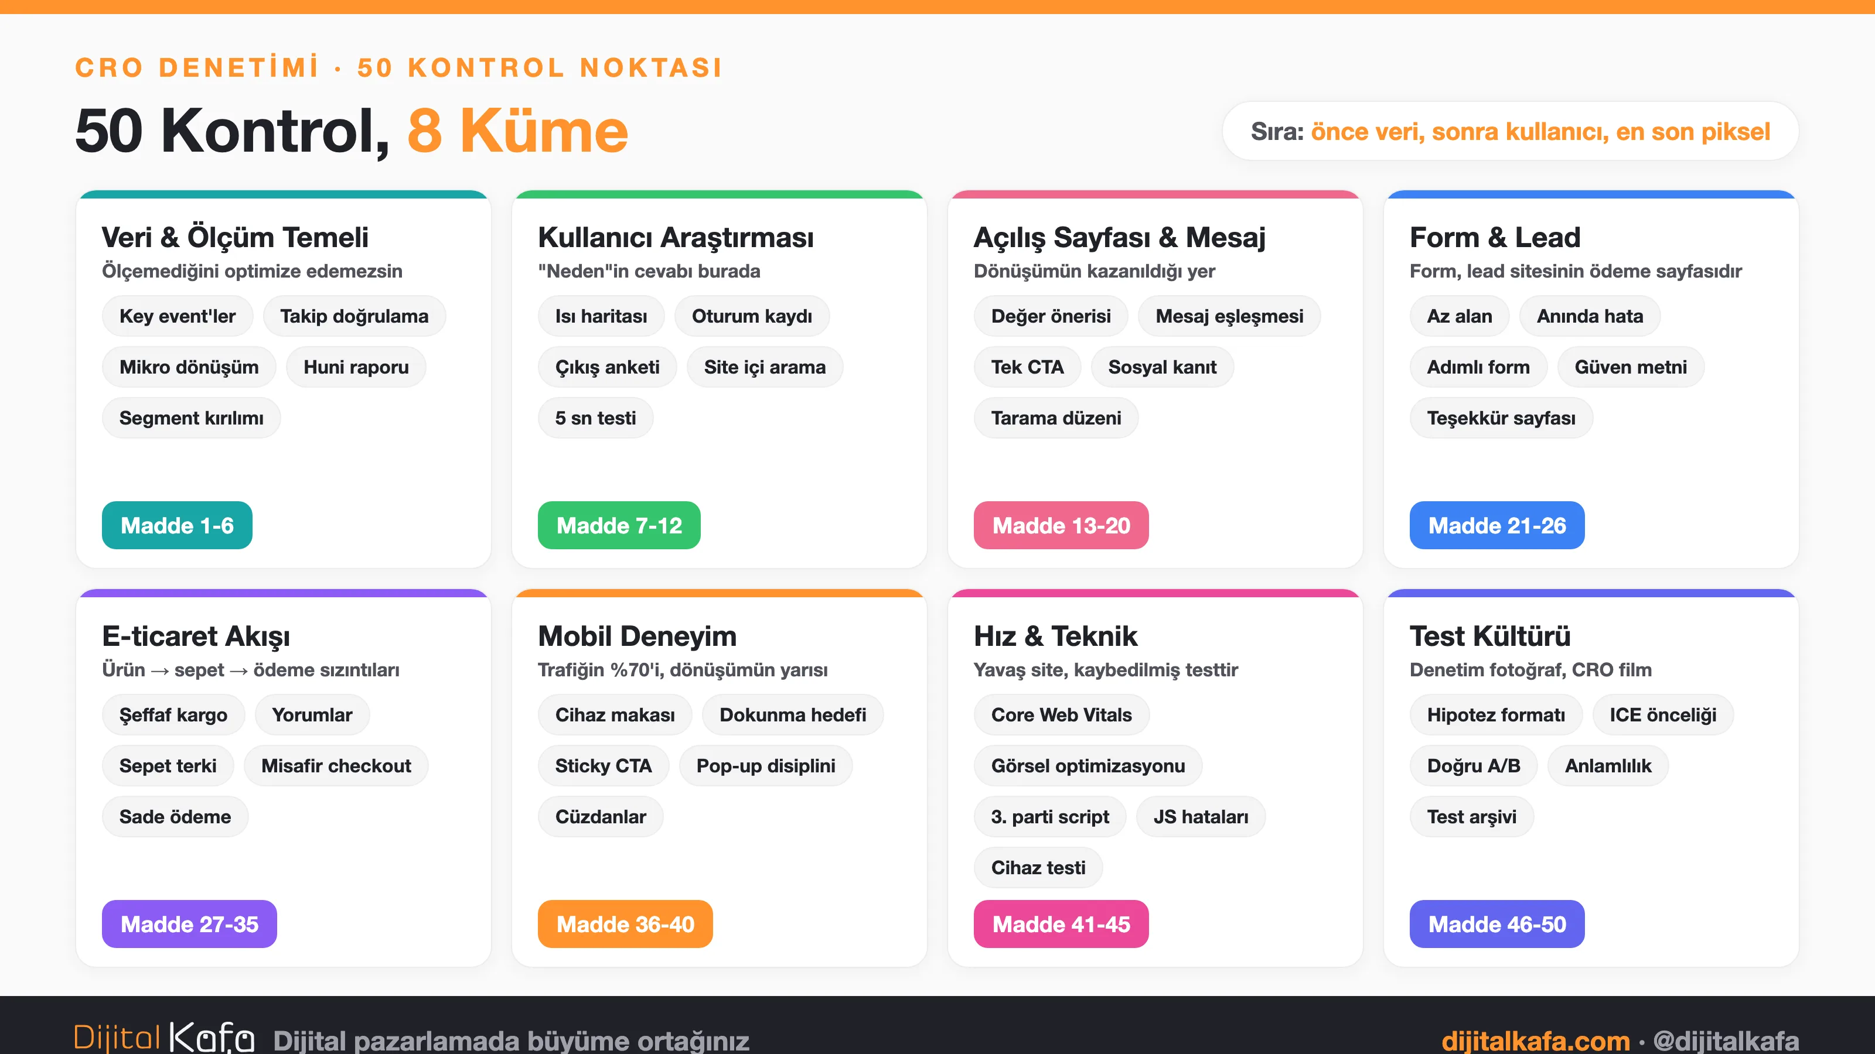1875x1054 pixels.
Task: Select the Tarama düzeni chip
Action: [1056, 418]
